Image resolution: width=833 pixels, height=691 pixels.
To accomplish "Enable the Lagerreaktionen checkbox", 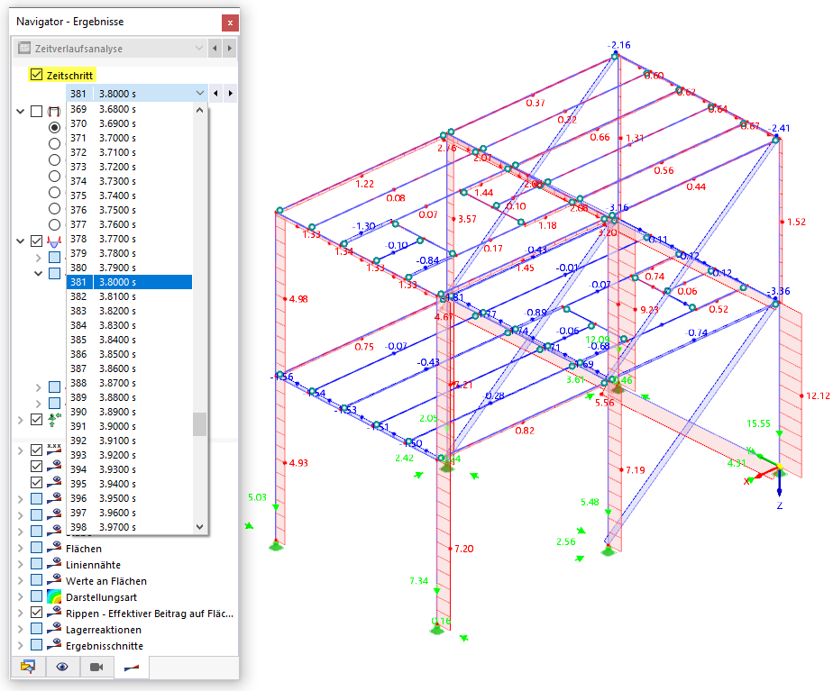I will coord(36,630).
